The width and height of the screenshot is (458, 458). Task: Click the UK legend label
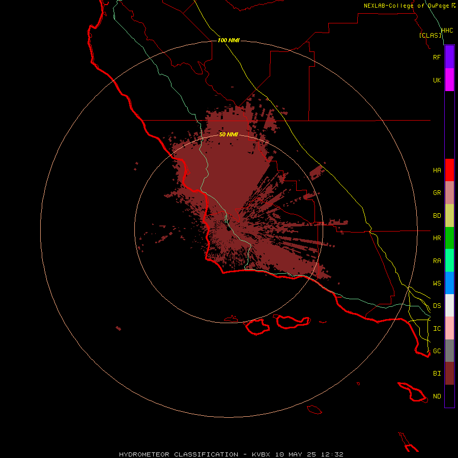pos(437,80)
